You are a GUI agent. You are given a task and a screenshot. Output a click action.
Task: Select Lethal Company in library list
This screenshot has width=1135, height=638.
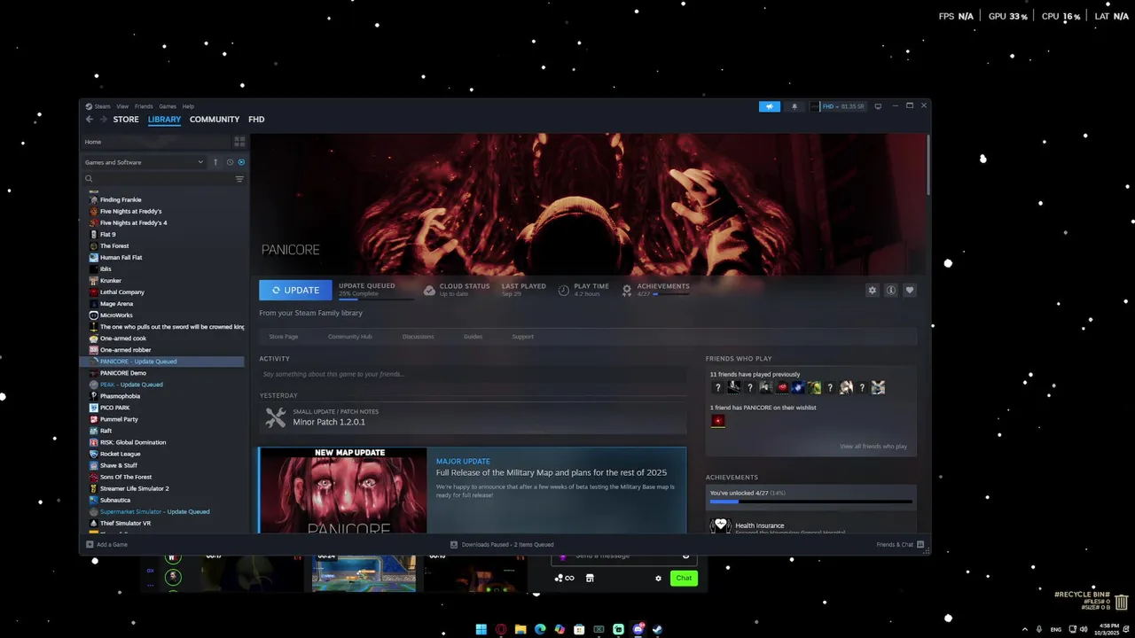(x=122, y=292)
